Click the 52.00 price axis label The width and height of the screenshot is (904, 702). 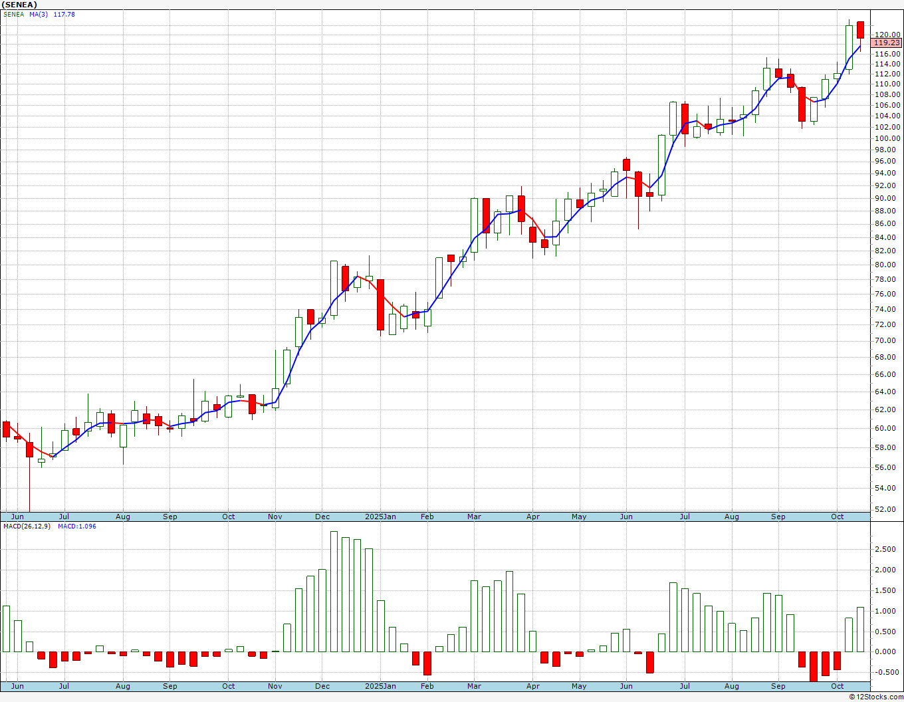pos(888,509)
